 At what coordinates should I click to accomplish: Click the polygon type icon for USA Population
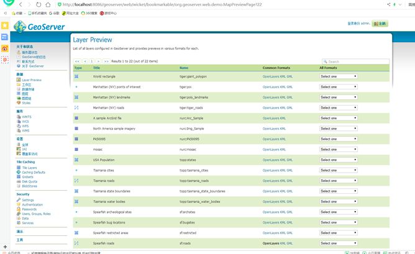coord(76,160)
